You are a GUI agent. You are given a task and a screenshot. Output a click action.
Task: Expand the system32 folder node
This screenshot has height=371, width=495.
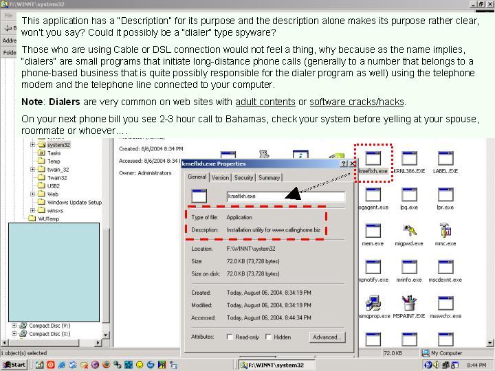[32, 145]
